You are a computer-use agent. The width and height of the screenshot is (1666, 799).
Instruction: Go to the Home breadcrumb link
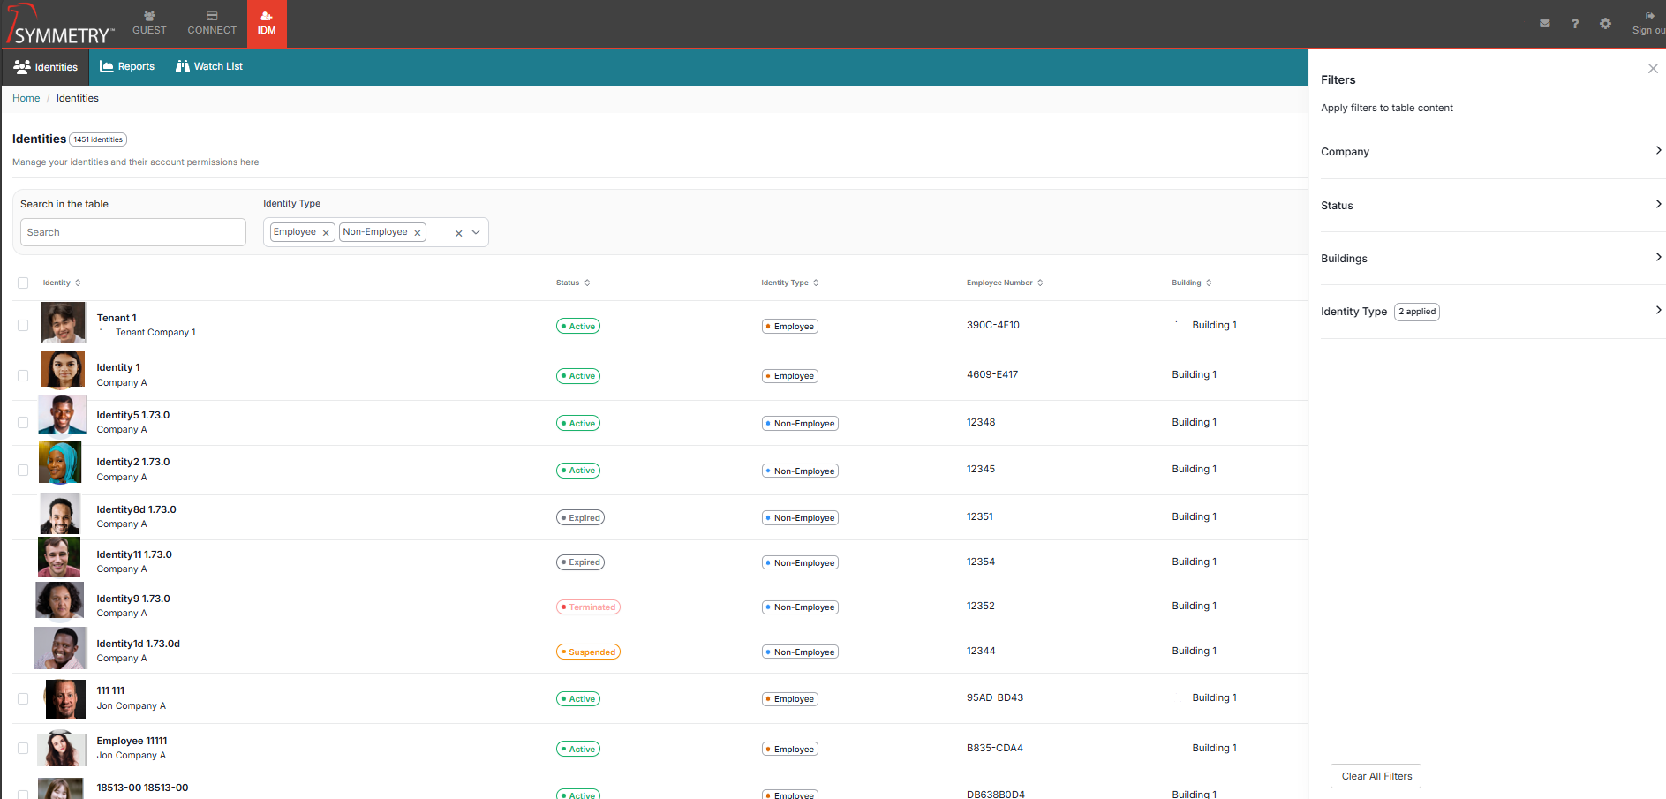tap(26, 99)
